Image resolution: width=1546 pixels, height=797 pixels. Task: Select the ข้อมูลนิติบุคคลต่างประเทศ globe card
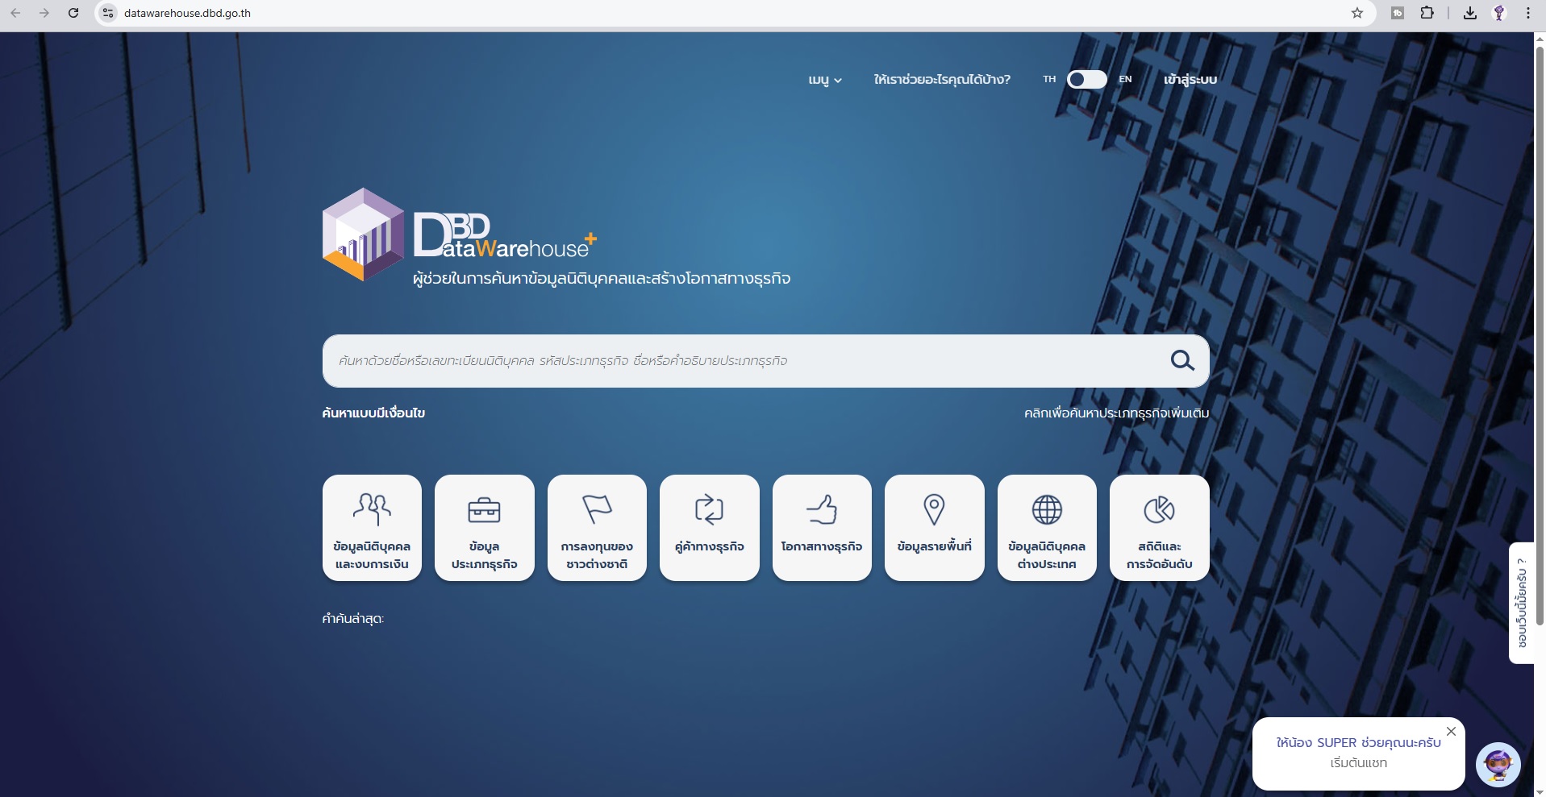pos(1047,528)
